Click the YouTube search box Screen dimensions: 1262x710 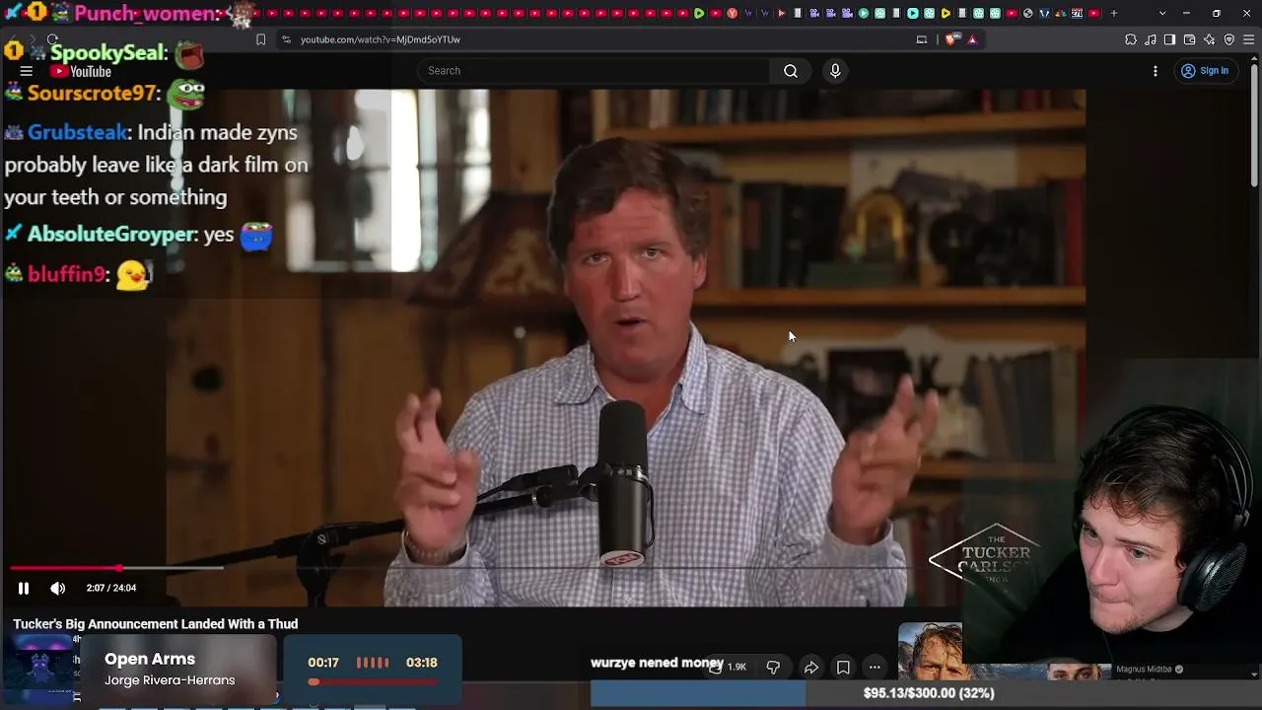pos(594,71)
